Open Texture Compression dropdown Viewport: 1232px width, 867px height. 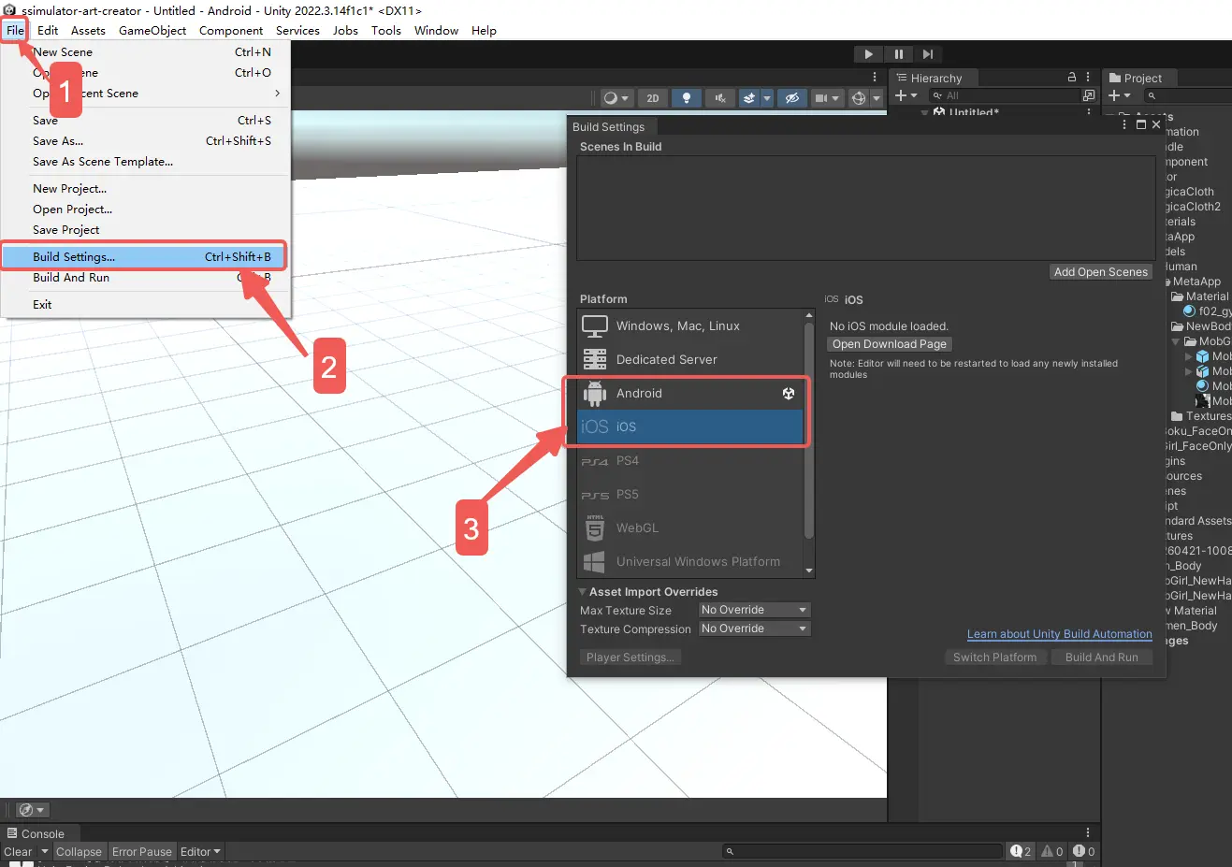[754, 629]
